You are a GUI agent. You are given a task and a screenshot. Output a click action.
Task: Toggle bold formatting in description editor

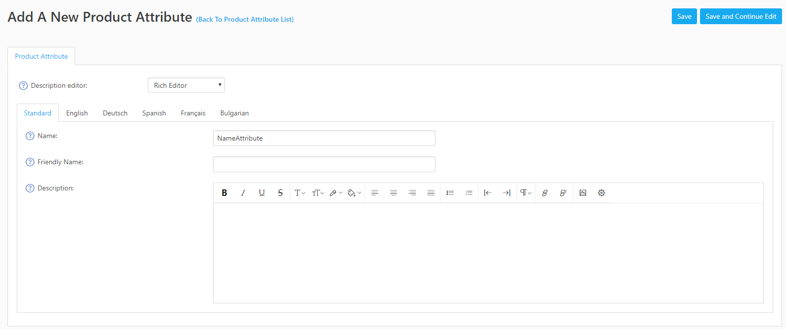(224, 193)
